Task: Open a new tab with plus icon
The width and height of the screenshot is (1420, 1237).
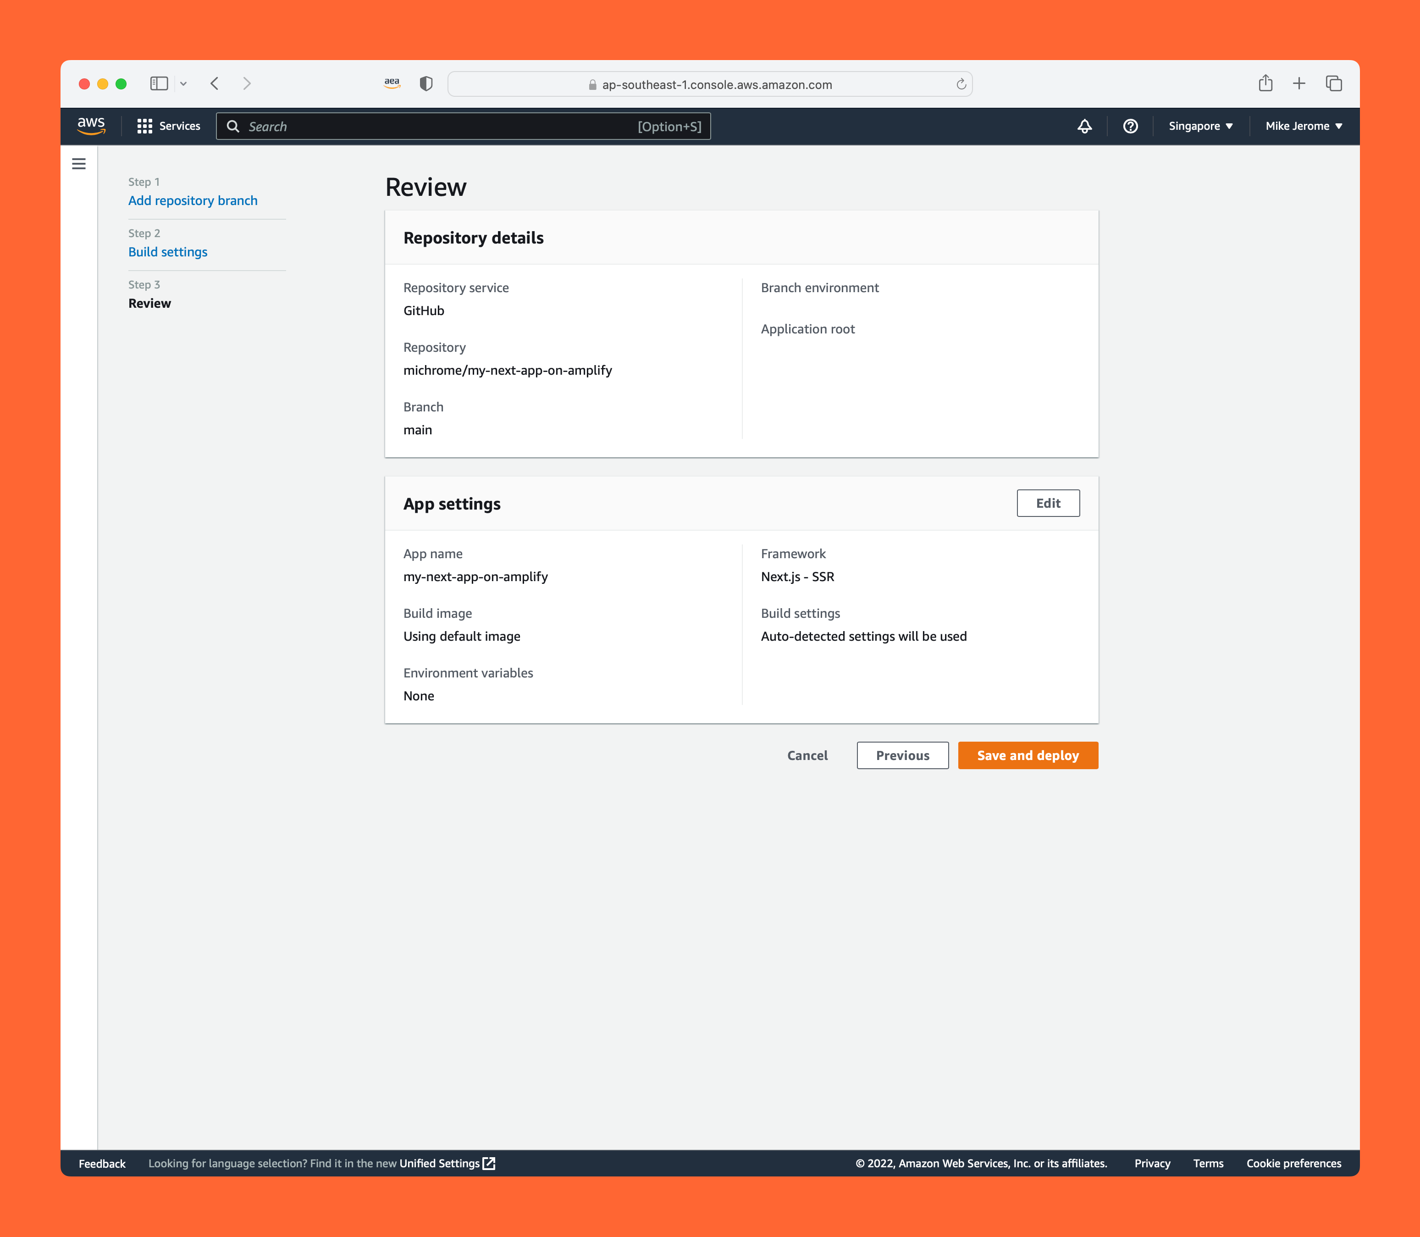Action: 1298,83
